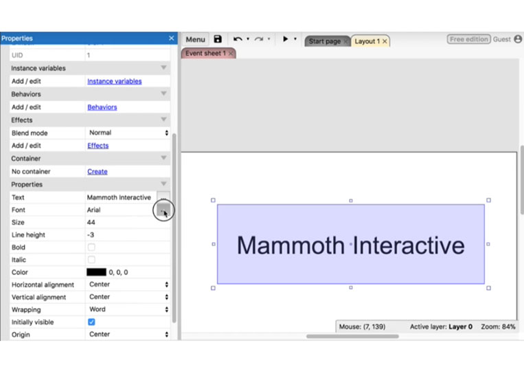Click the Mouse coordinates status text

click(x=362, y=327)
